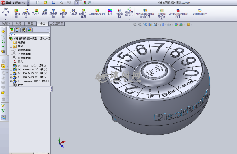Click the New document icon

click(38, 3)
